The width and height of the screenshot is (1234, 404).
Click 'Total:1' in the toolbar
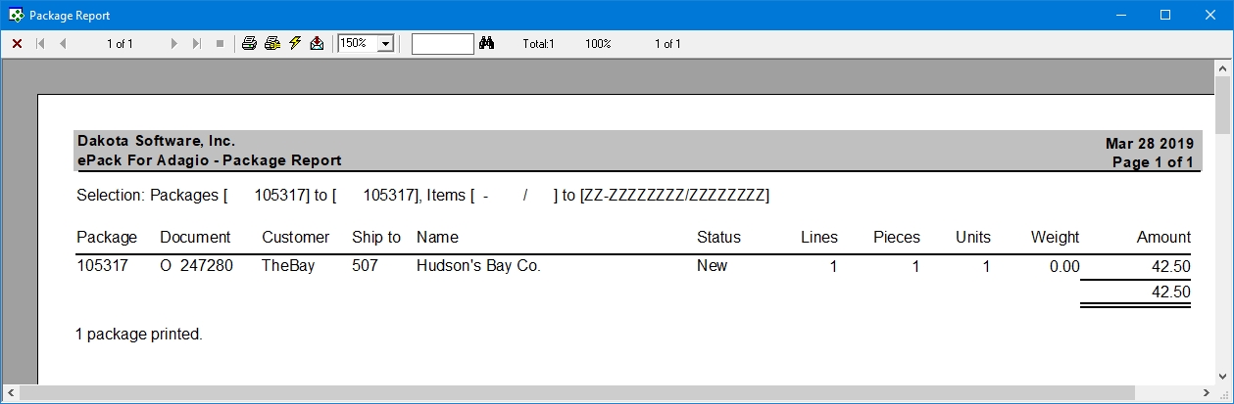pyautogui.click(x=538, y=44)
